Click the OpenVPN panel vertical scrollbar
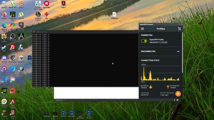214x120 pixels. 182,53
